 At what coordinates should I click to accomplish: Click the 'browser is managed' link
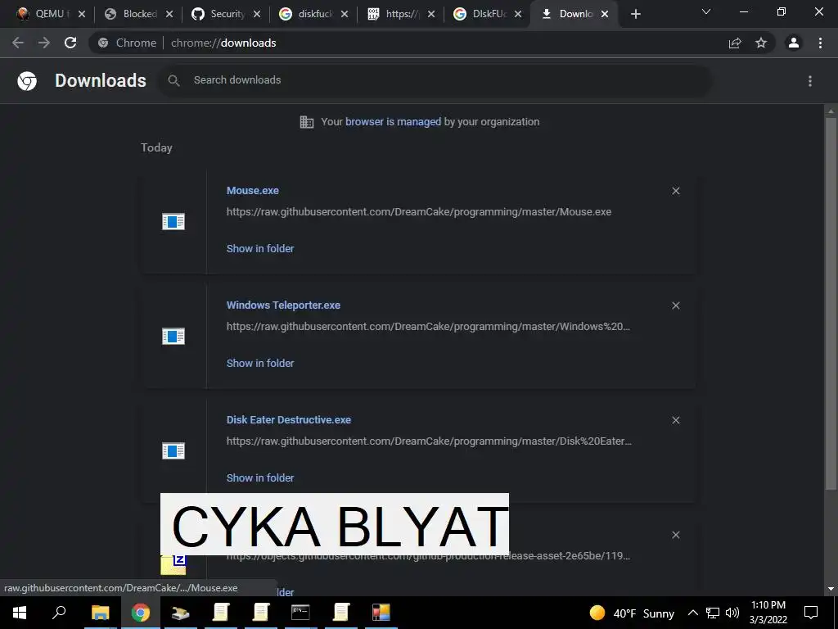pos(394,121)
